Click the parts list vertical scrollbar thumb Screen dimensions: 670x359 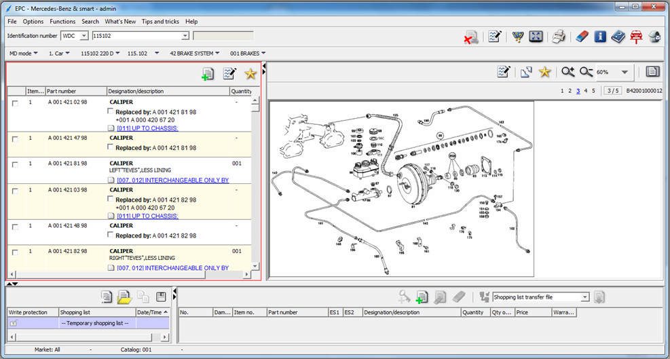point(255,108)
